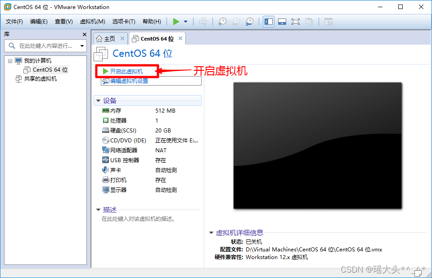This screenshot has height=278, width=432.
Task: Switch to the 主页 tab
Action: click(x=110, y=38)
